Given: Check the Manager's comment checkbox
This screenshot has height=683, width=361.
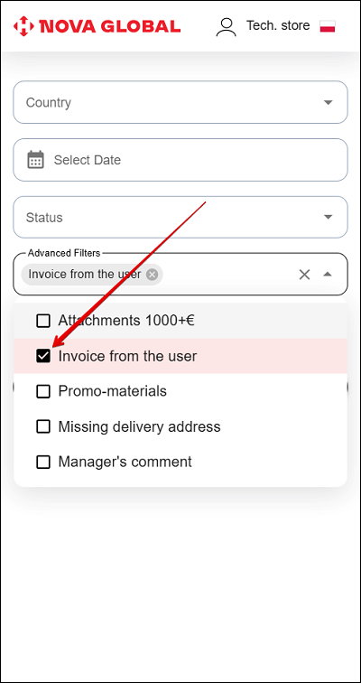Looking at the screenshot, I should (x=43, y=462).
